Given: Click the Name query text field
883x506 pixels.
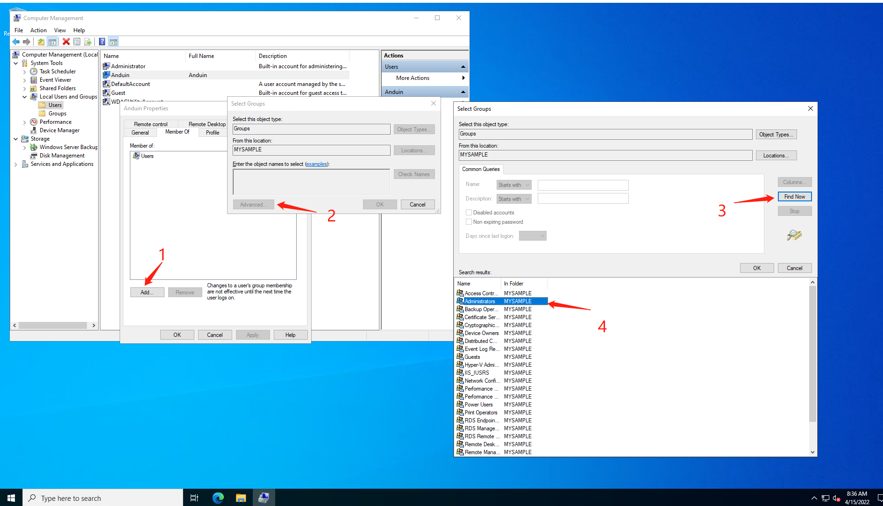Looking at the screenshot, I should 583,185.
